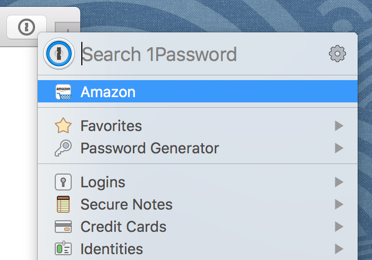
Task: Expand the Logins submenu arrow
Action: coord(339,182)
